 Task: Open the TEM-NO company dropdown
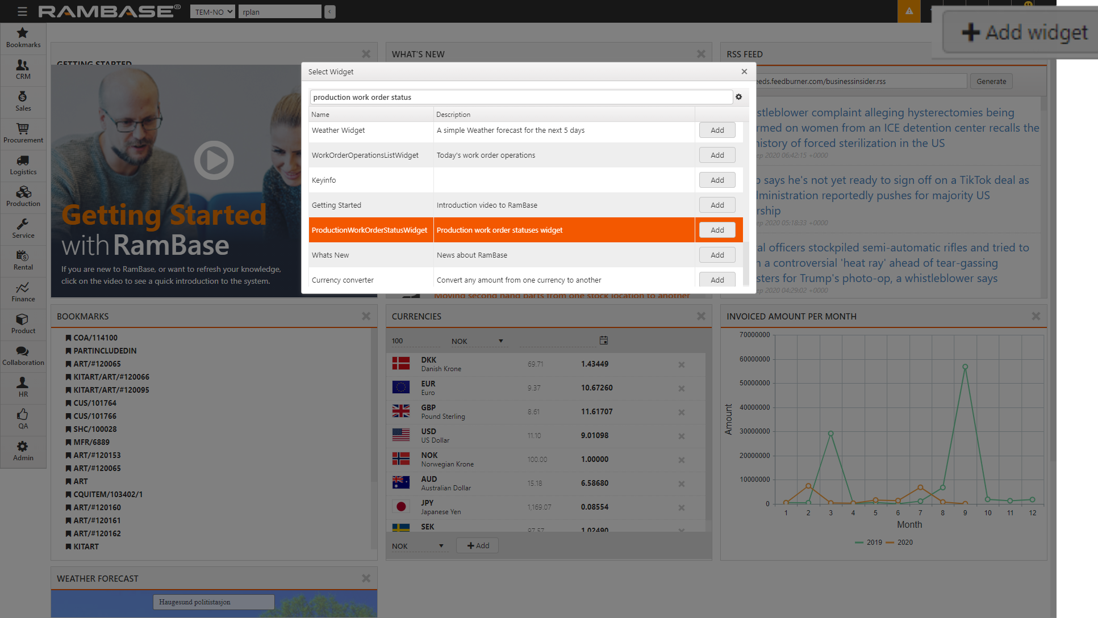coord(212,11)
